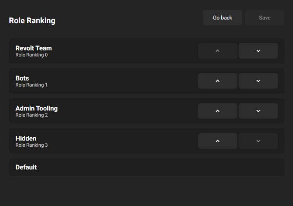Click the 'Role Ranking 1' label
The width and height of the screenshot is (293, 206).
(x=31, y=85)
